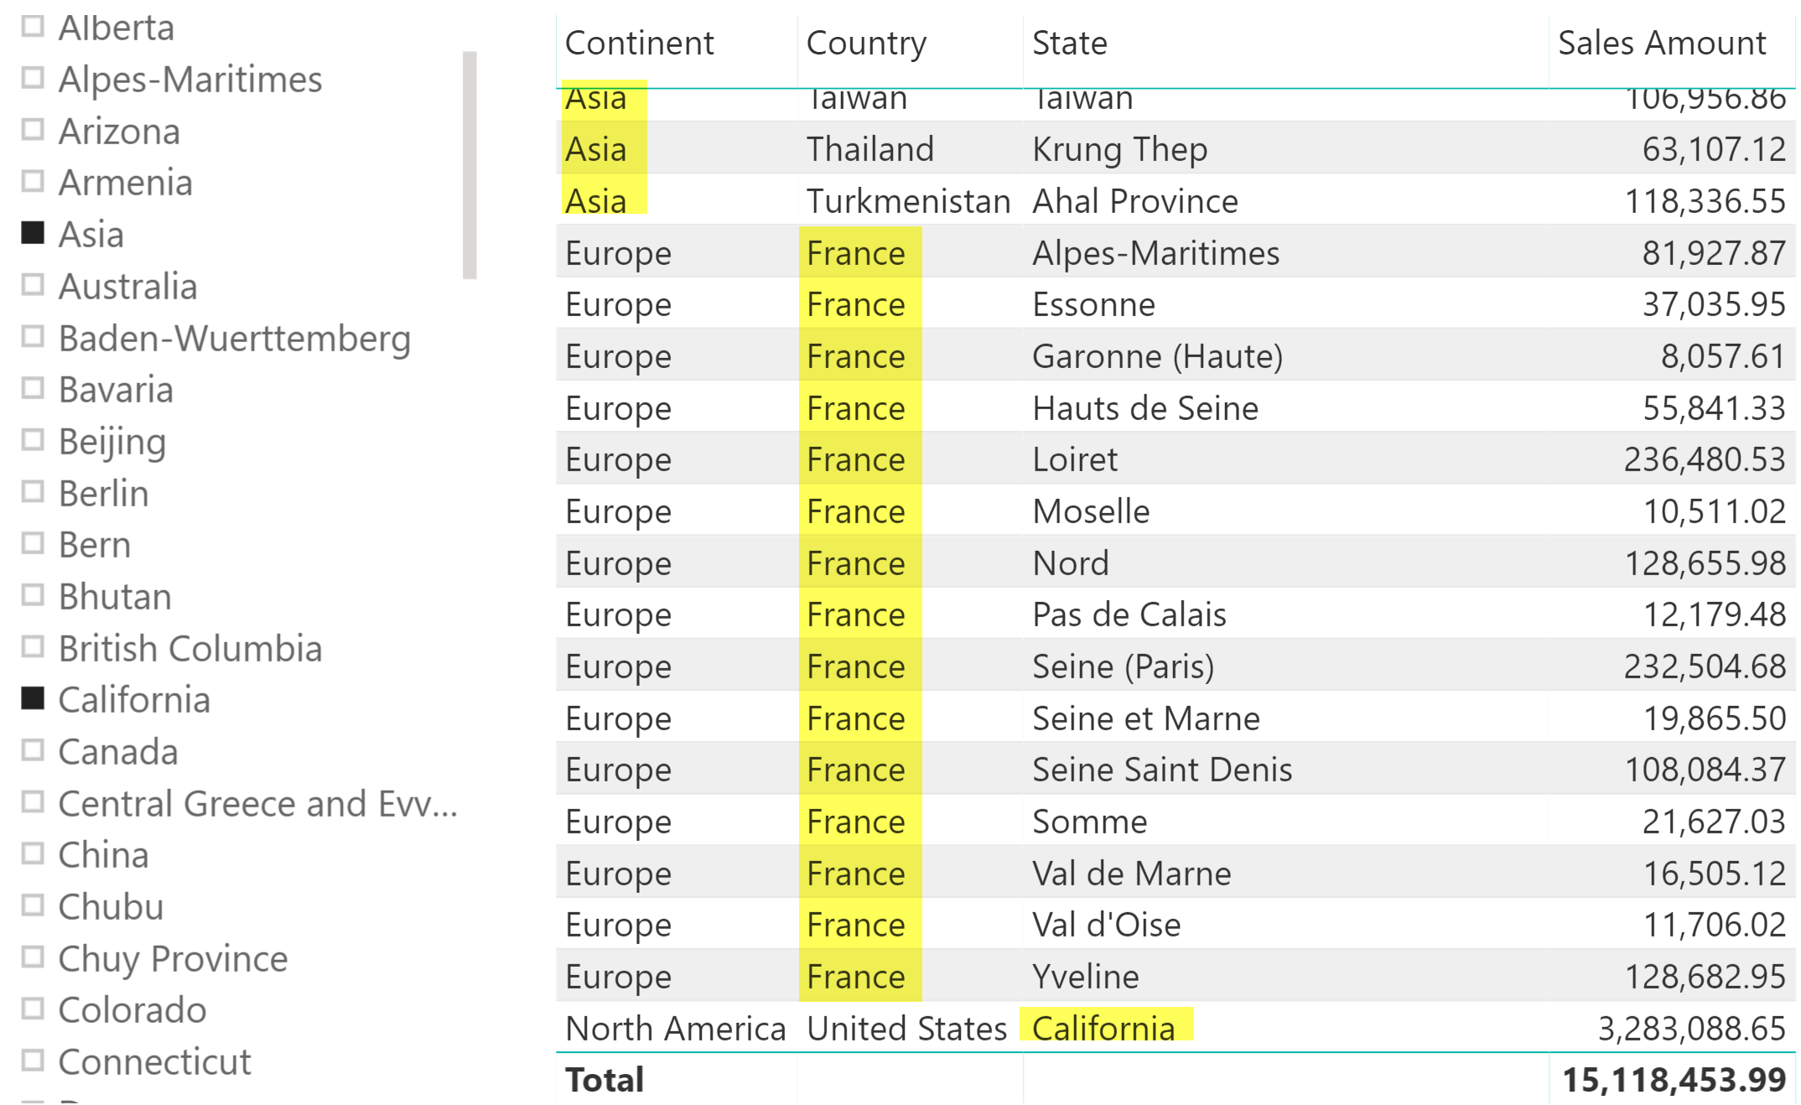Select the Armenia checkbox

click(x=32, y=183)
